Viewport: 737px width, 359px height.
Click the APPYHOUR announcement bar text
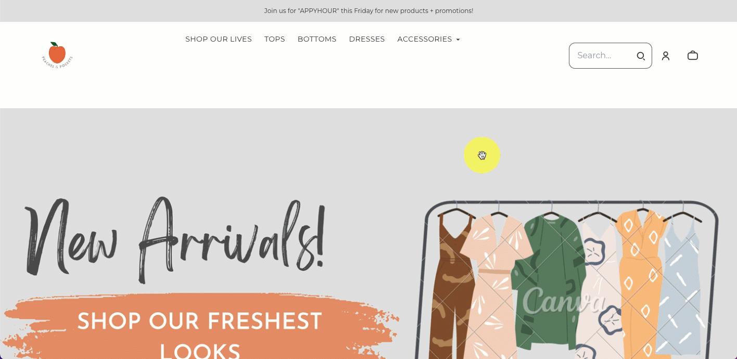368,10
